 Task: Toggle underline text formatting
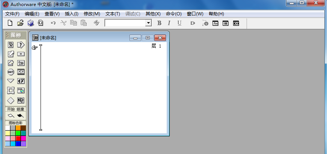click(179, 23)
